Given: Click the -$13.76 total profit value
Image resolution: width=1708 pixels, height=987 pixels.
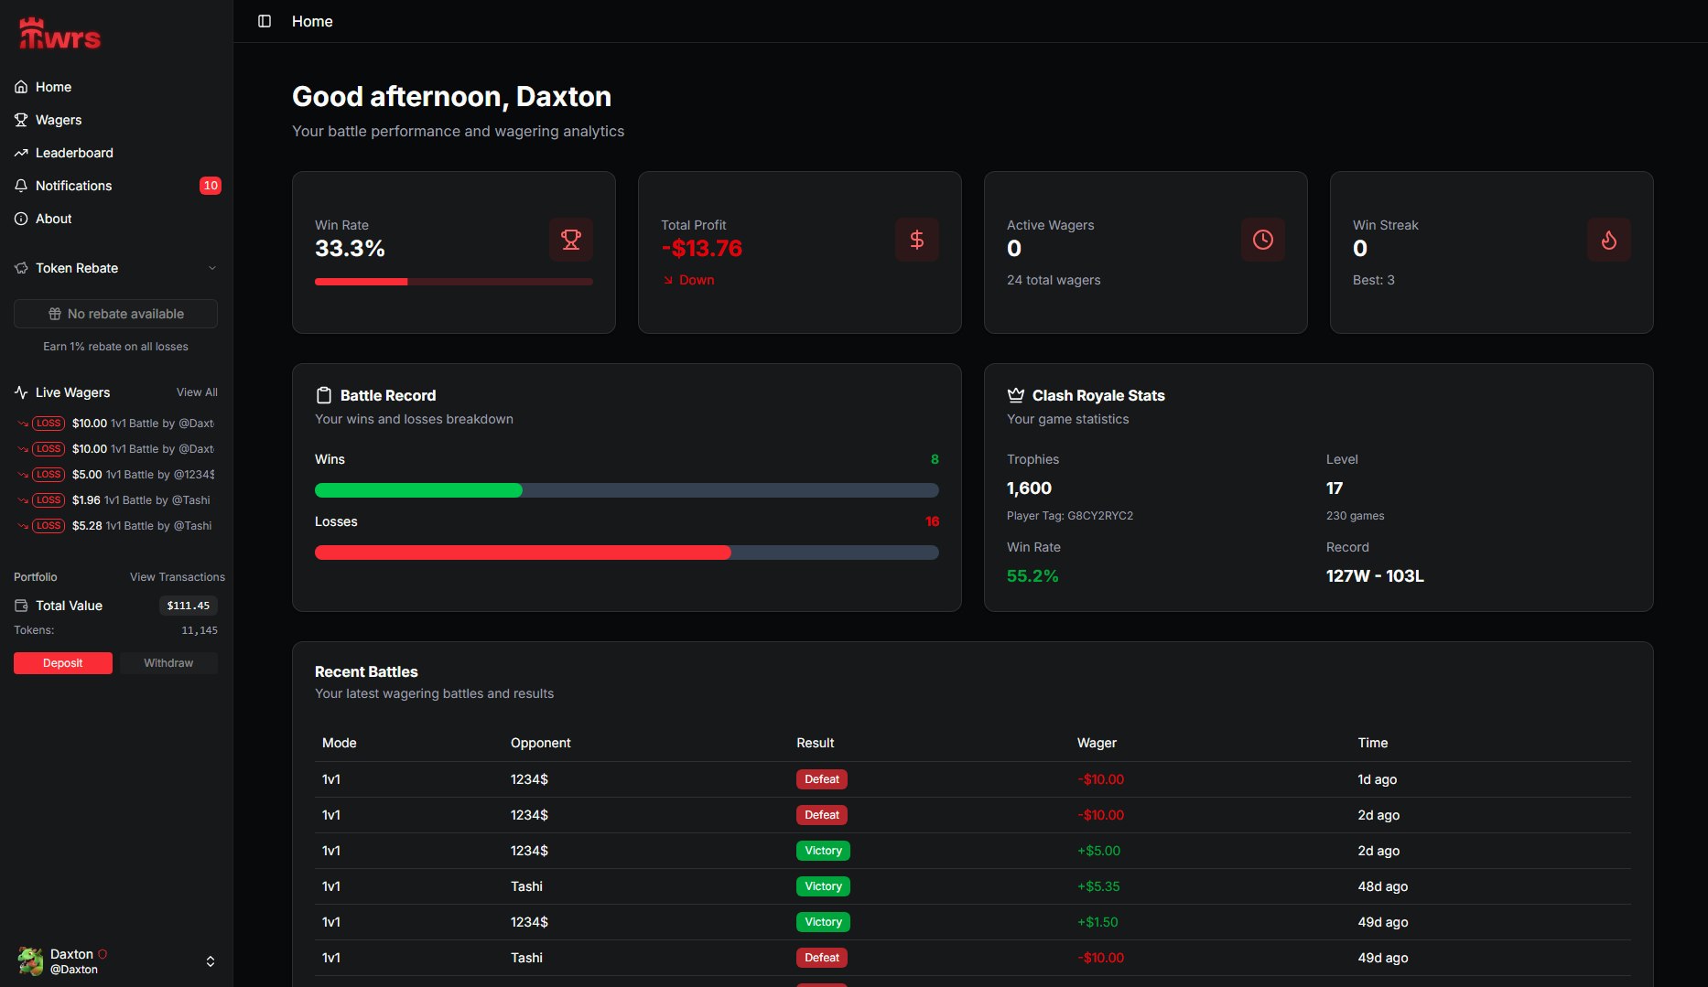Looking at the screenshot, I should pos(702,249).
